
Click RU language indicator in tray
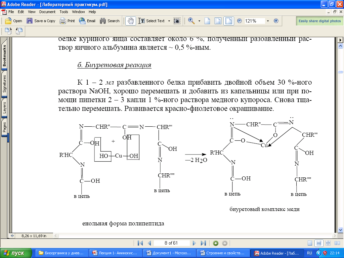[x=309, y=253]
